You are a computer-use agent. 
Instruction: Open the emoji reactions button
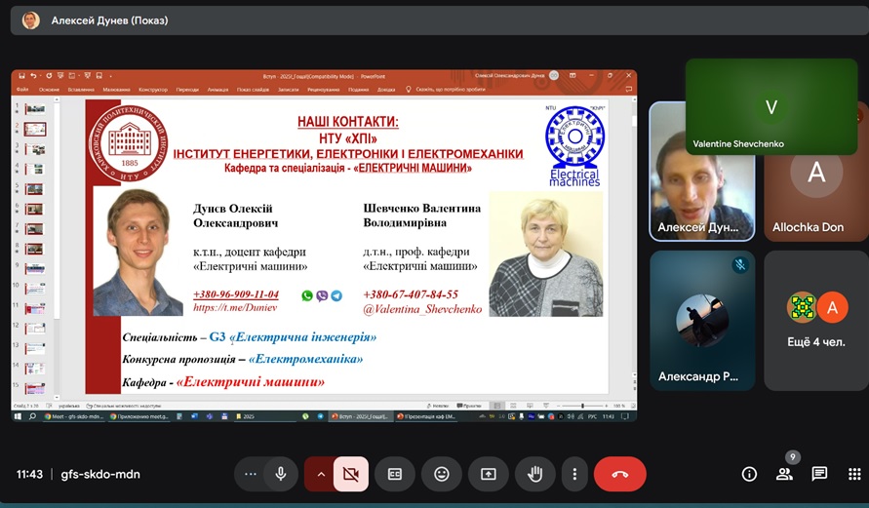442,474
